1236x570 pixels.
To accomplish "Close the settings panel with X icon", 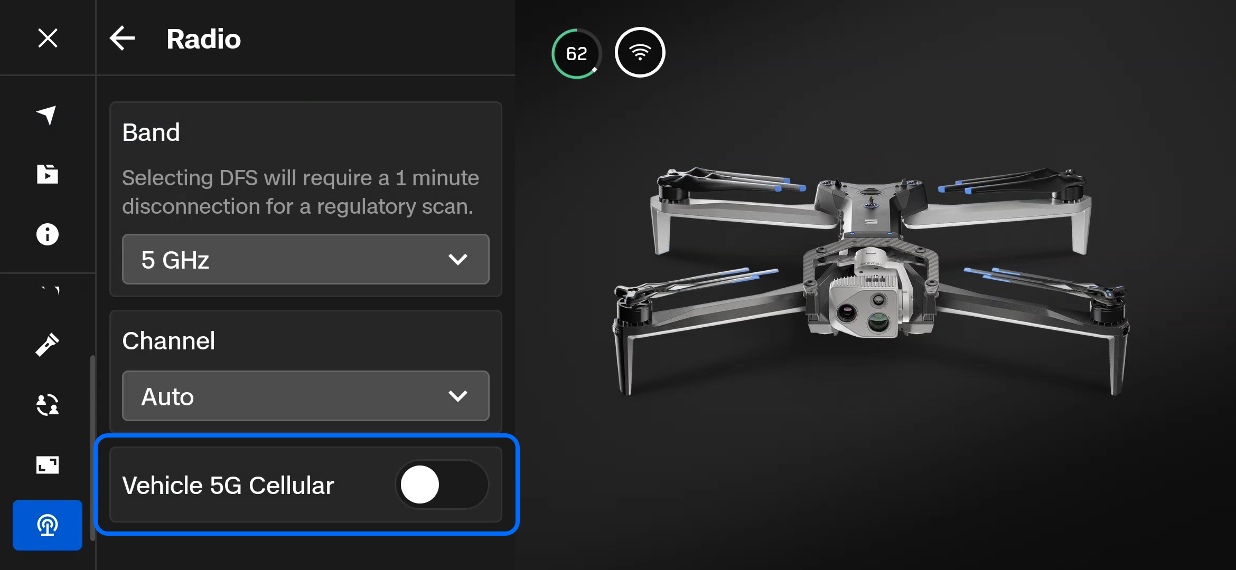I will coord(48,38).
